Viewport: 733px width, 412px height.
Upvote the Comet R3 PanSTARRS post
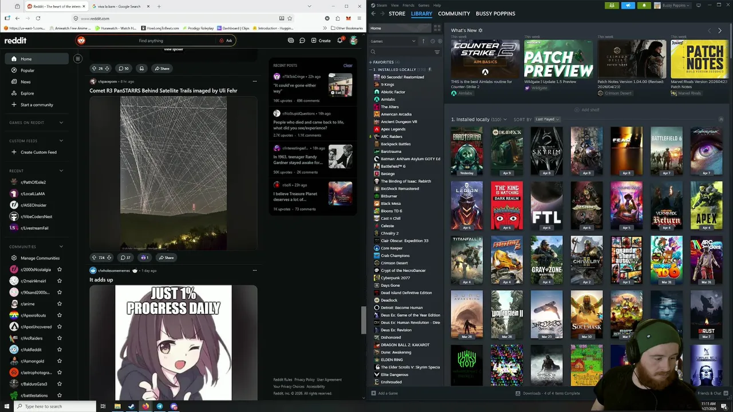[94, 257]
